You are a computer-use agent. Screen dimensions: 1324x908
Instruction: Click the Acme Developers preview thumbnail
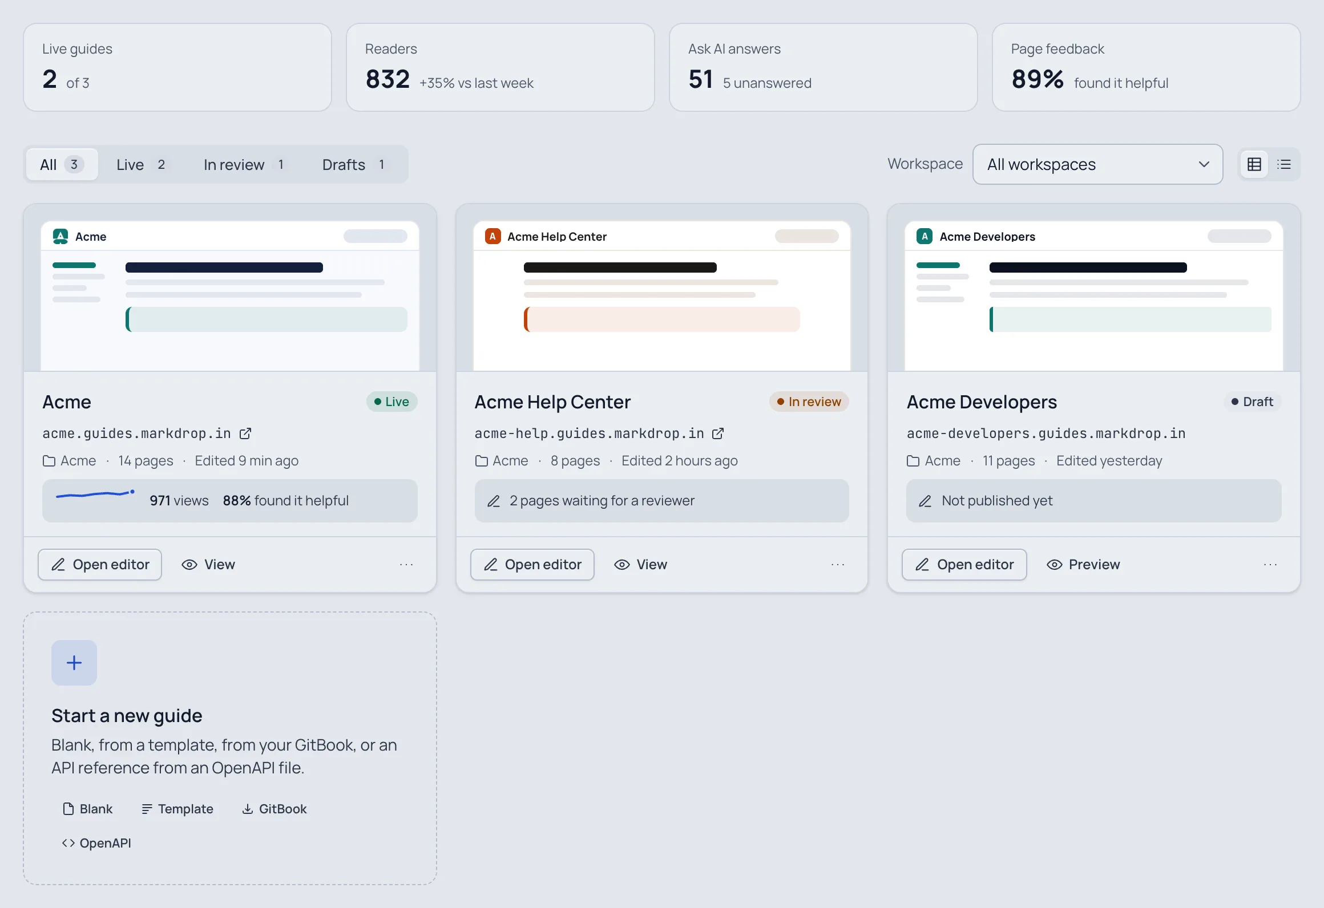click(x=1094, y=288)
